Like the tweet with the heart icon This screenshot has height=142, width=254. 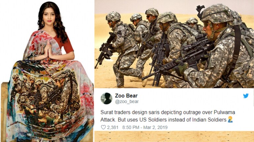tap(103, 127)
